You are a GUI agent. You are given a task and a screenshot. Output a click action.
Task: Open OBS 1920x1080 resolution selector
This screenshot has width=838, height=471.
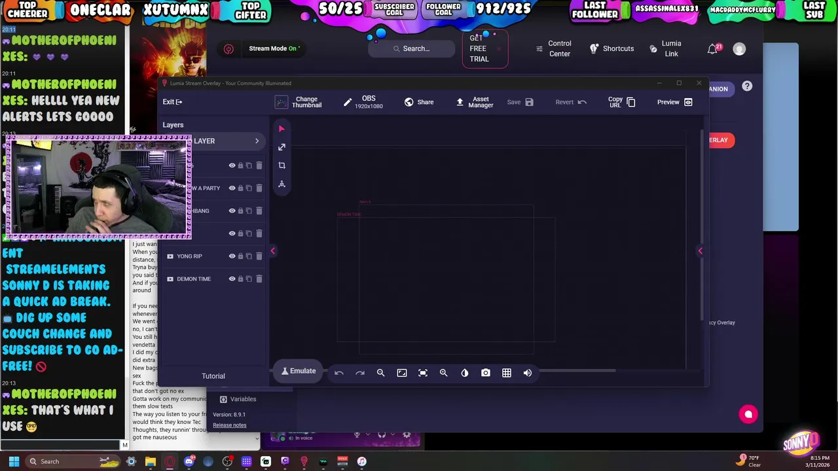(363, 102)
